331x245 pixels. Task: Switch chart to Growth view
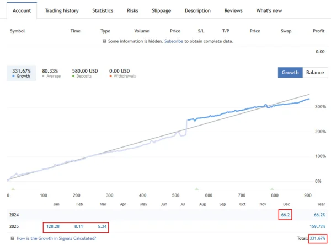click(x=290, y=73)
